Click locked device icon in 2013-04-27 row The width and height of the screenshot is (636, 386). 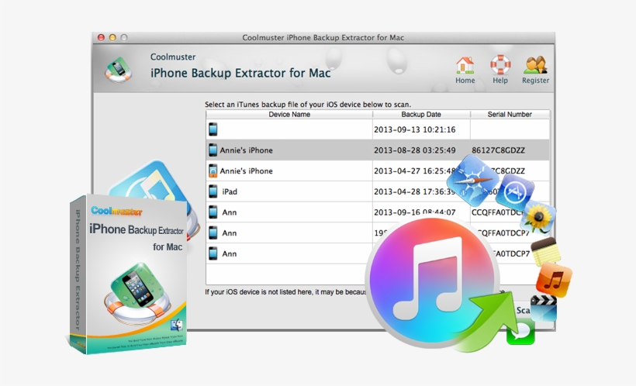(213, 171)
